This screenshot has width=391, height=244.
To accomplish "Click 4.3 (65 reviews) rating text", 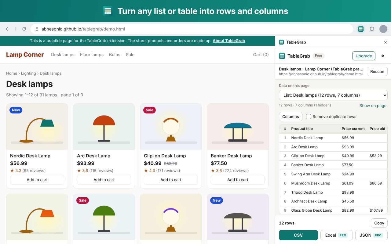I will tap(28, 171).
